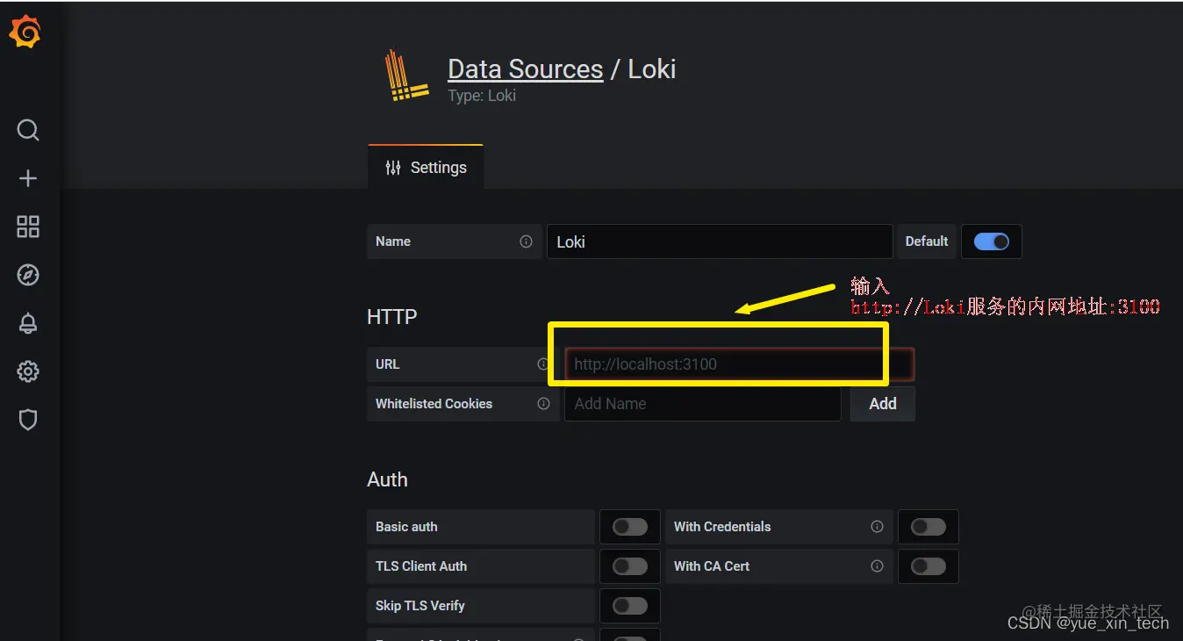Open Configuration with the gear icon

tap(27, 371)
